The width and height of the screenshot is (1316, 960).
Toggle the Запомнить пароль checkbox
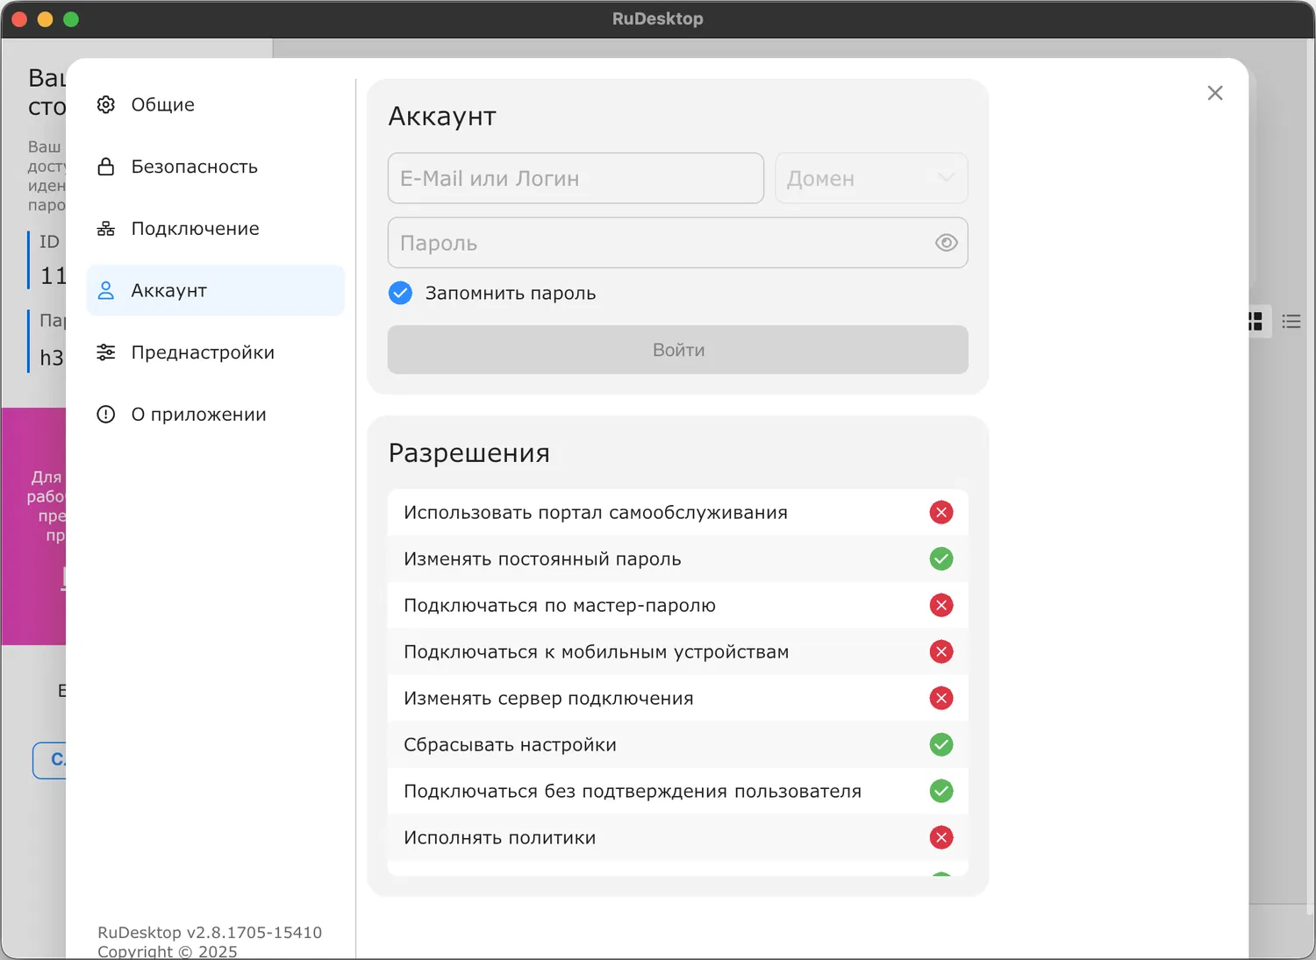tap(400, 293)
